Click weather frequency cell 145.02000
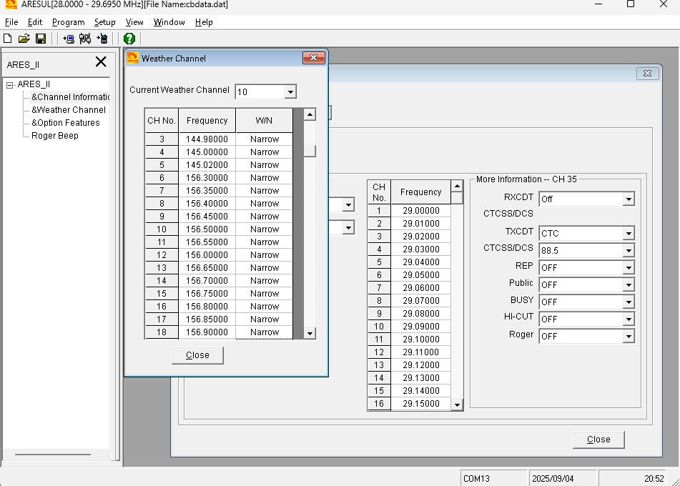This screenshot has width=680, height=486. pos(207,165)
